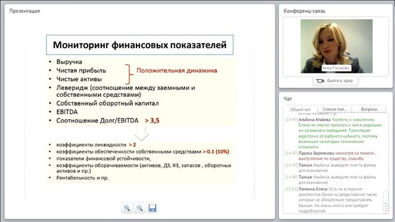
Task: Click the "Собственный оборотный капитал" bullet
Action: 107,104
